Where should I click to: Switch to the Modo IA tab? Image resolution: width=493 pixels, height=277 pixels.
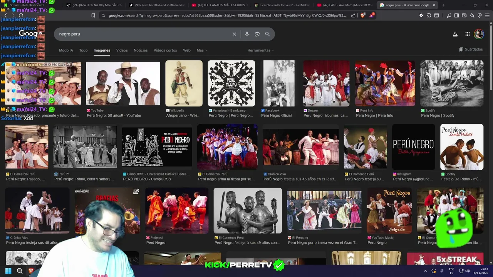pos(66,50)
